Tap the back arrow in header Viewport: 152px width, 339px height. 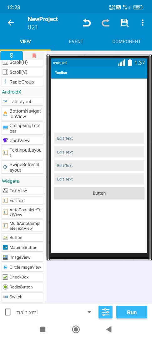11,23
